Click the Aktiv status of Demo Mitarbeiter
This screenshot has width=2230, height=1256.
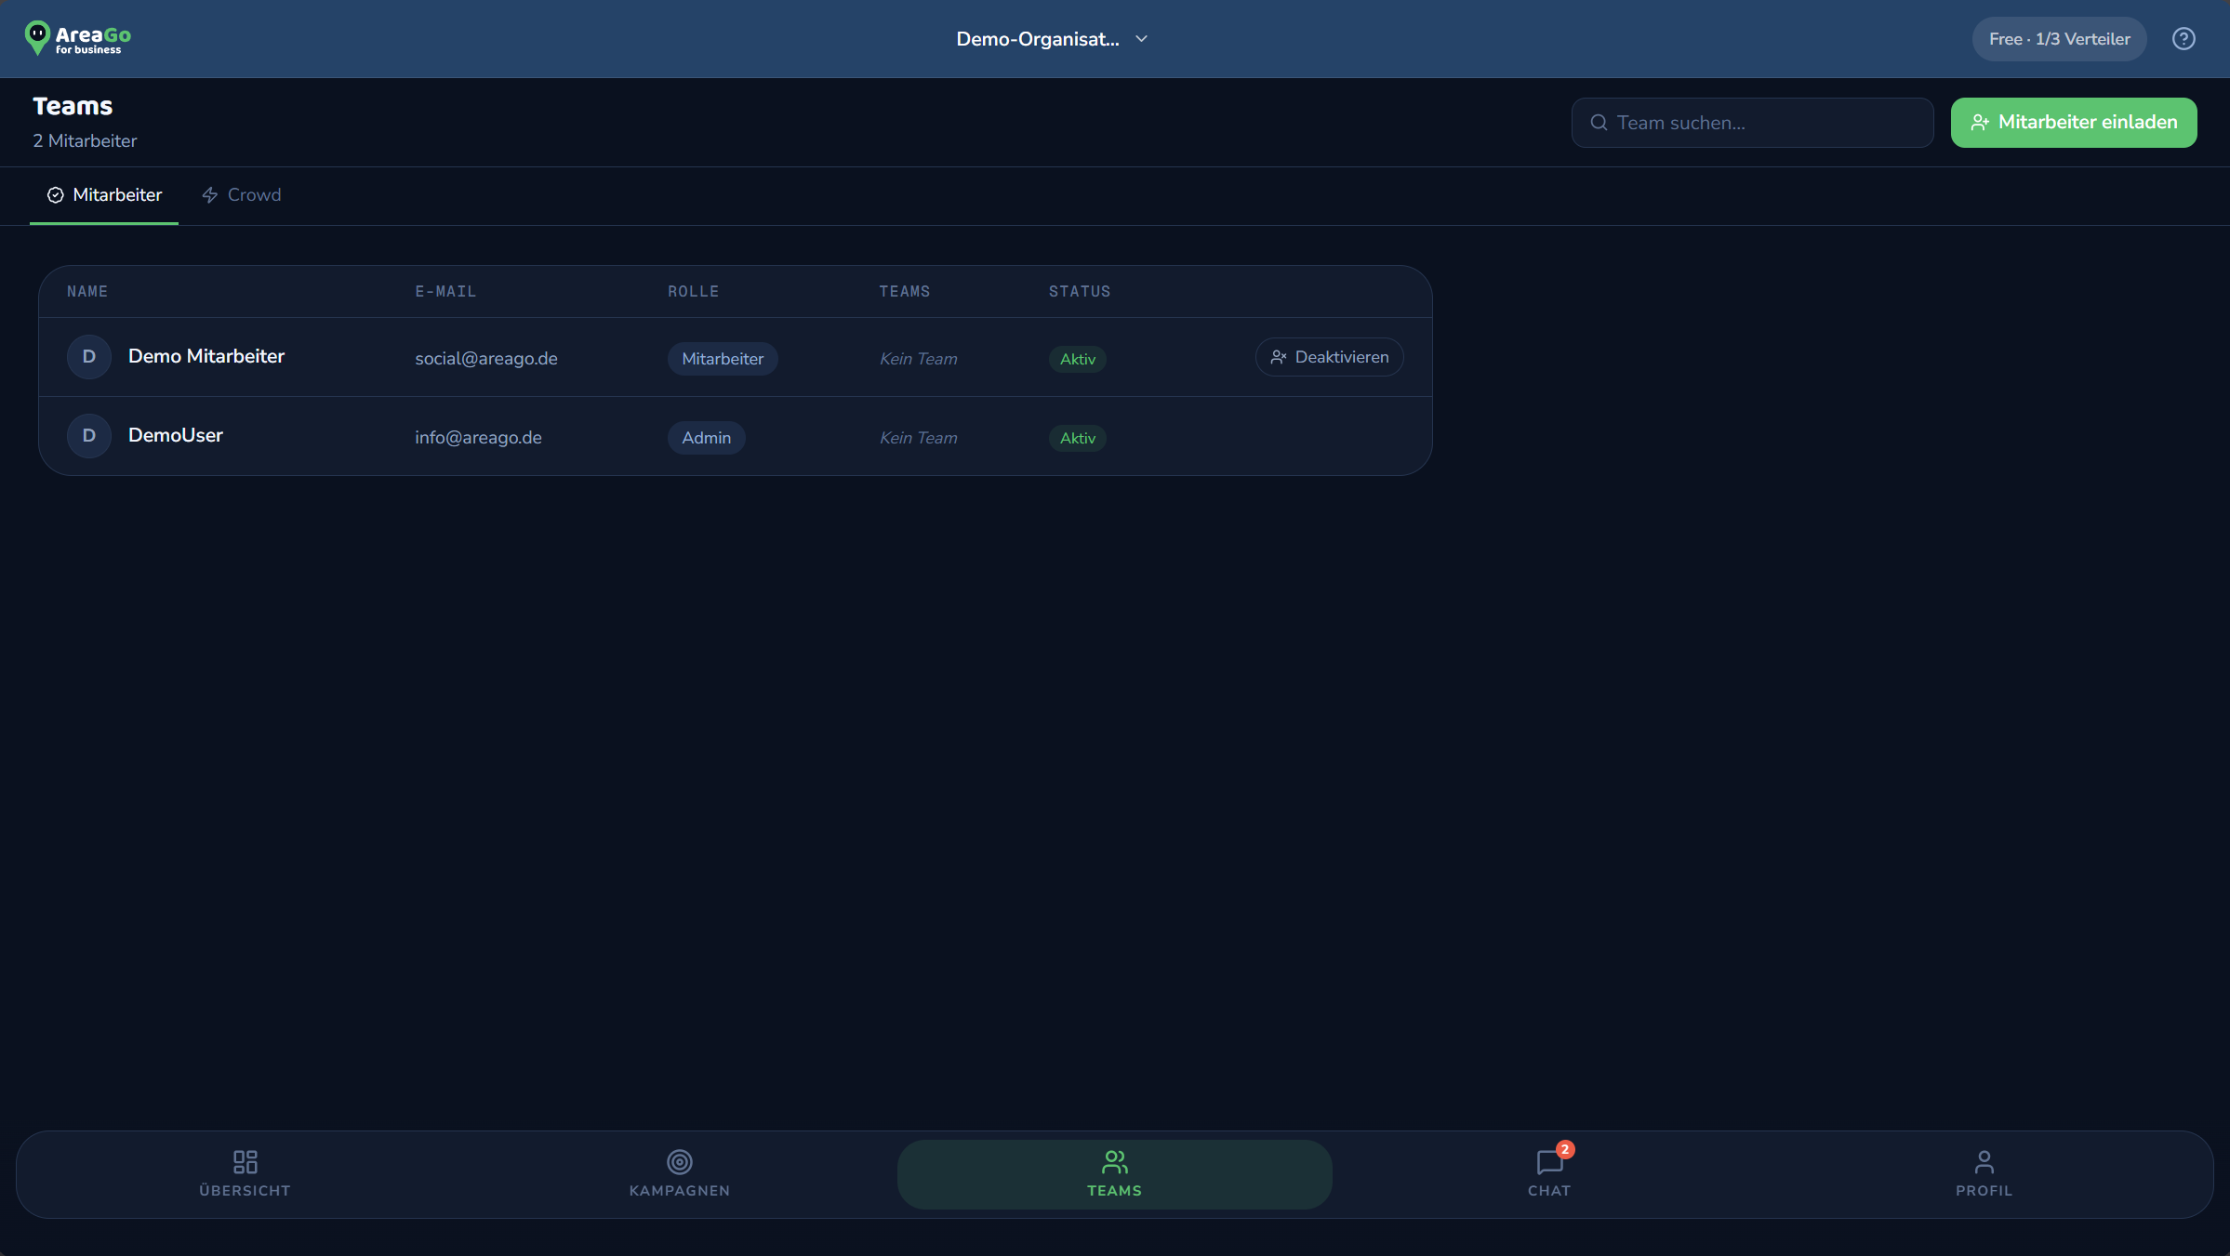1077,359
